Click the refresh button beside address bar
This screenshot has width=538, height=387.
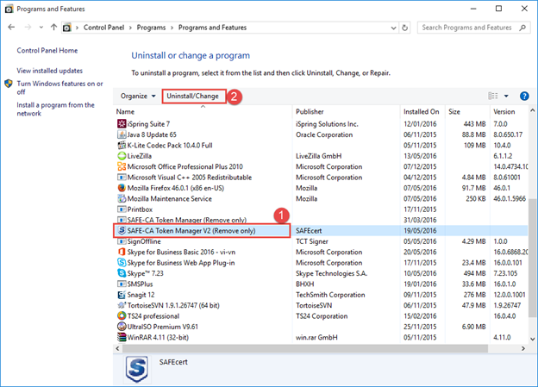click(x=405, y=28)
